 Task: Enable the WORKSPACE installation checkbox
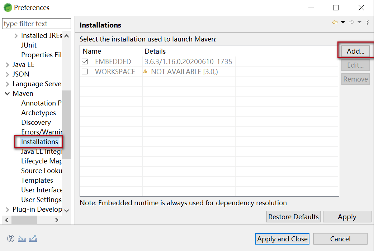(x=85, y=72)
